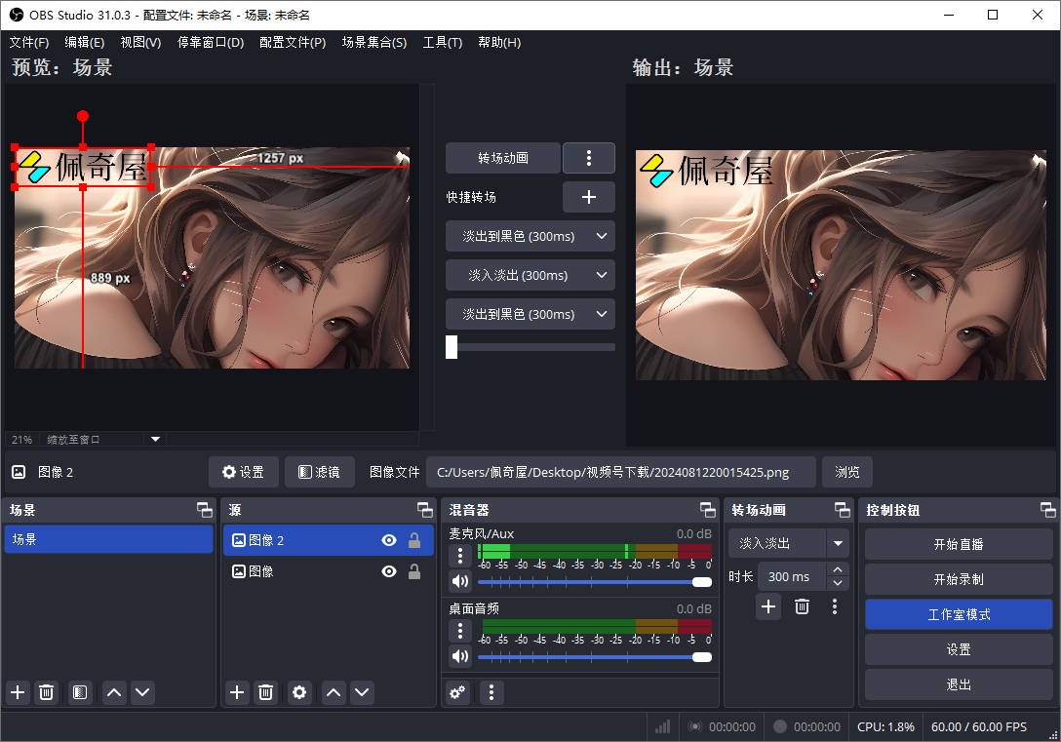Image resolution: width=1061 pixels, height=742 pixels.
Task: Mute the 桌面音频 channel
Action: pos(460,655)
